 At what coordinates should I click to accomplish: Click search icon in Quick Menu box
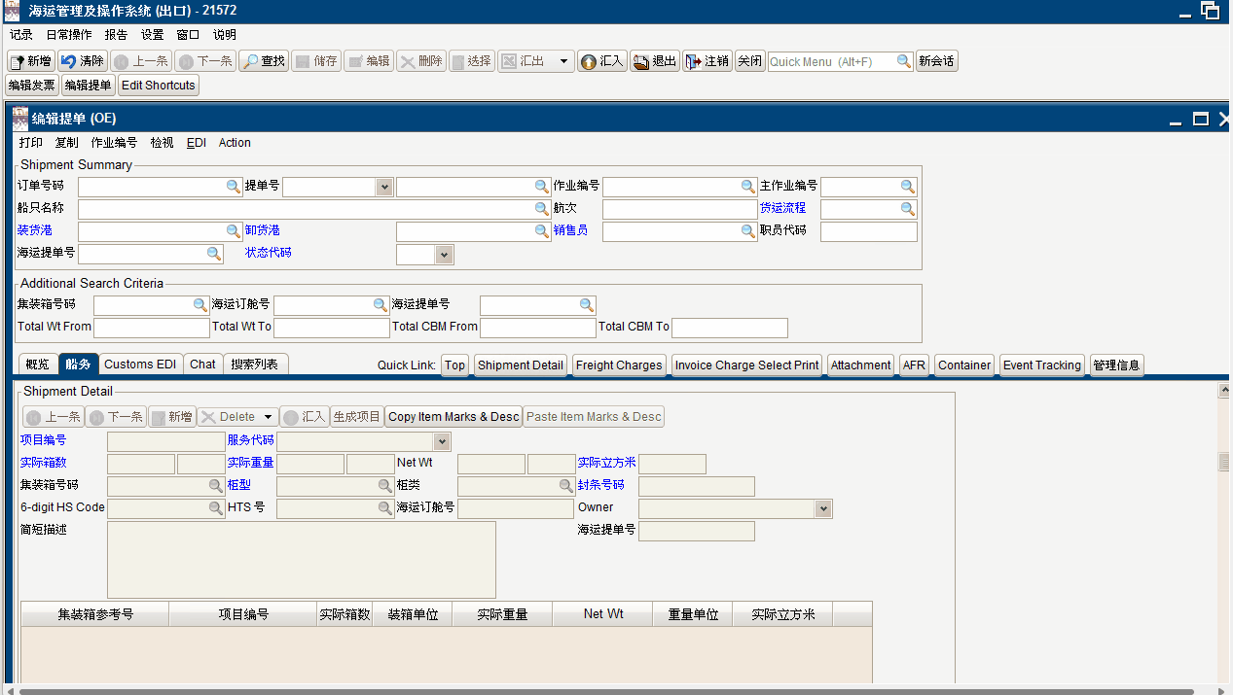pyautogui.click(x=904, y=61)
